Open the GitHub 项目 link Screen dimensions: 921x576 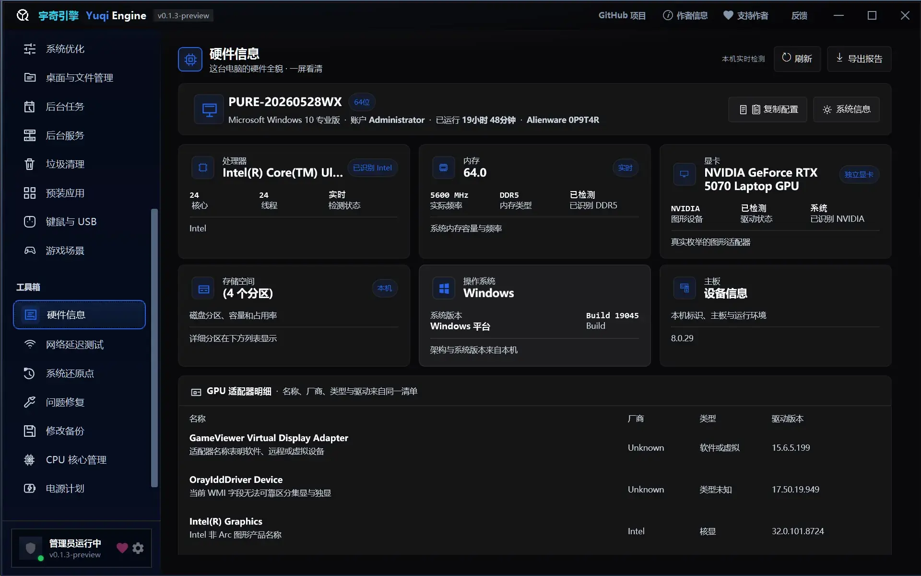[622, 15]
